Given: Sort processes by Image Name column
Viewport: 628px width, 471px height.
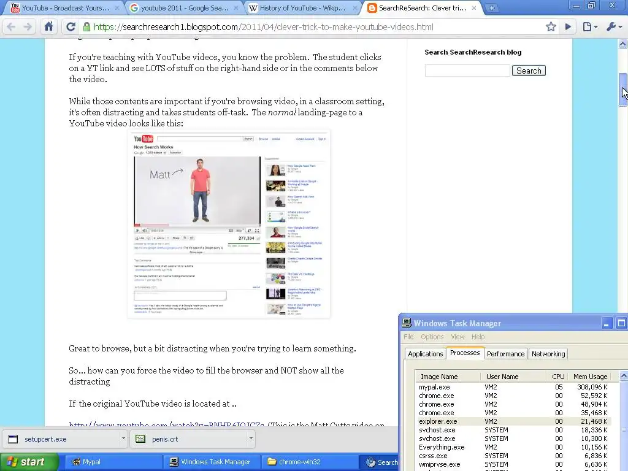Looking at the screenshot, I should coord(448,377).
